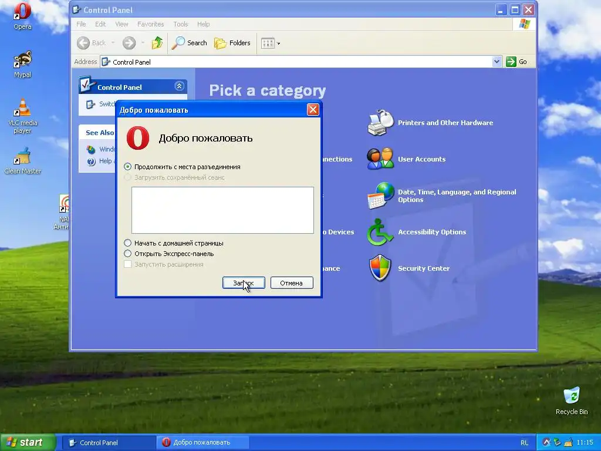
Task: Tick the 'Запустить расширения' checkbox
Action: (x=127, y=264)
